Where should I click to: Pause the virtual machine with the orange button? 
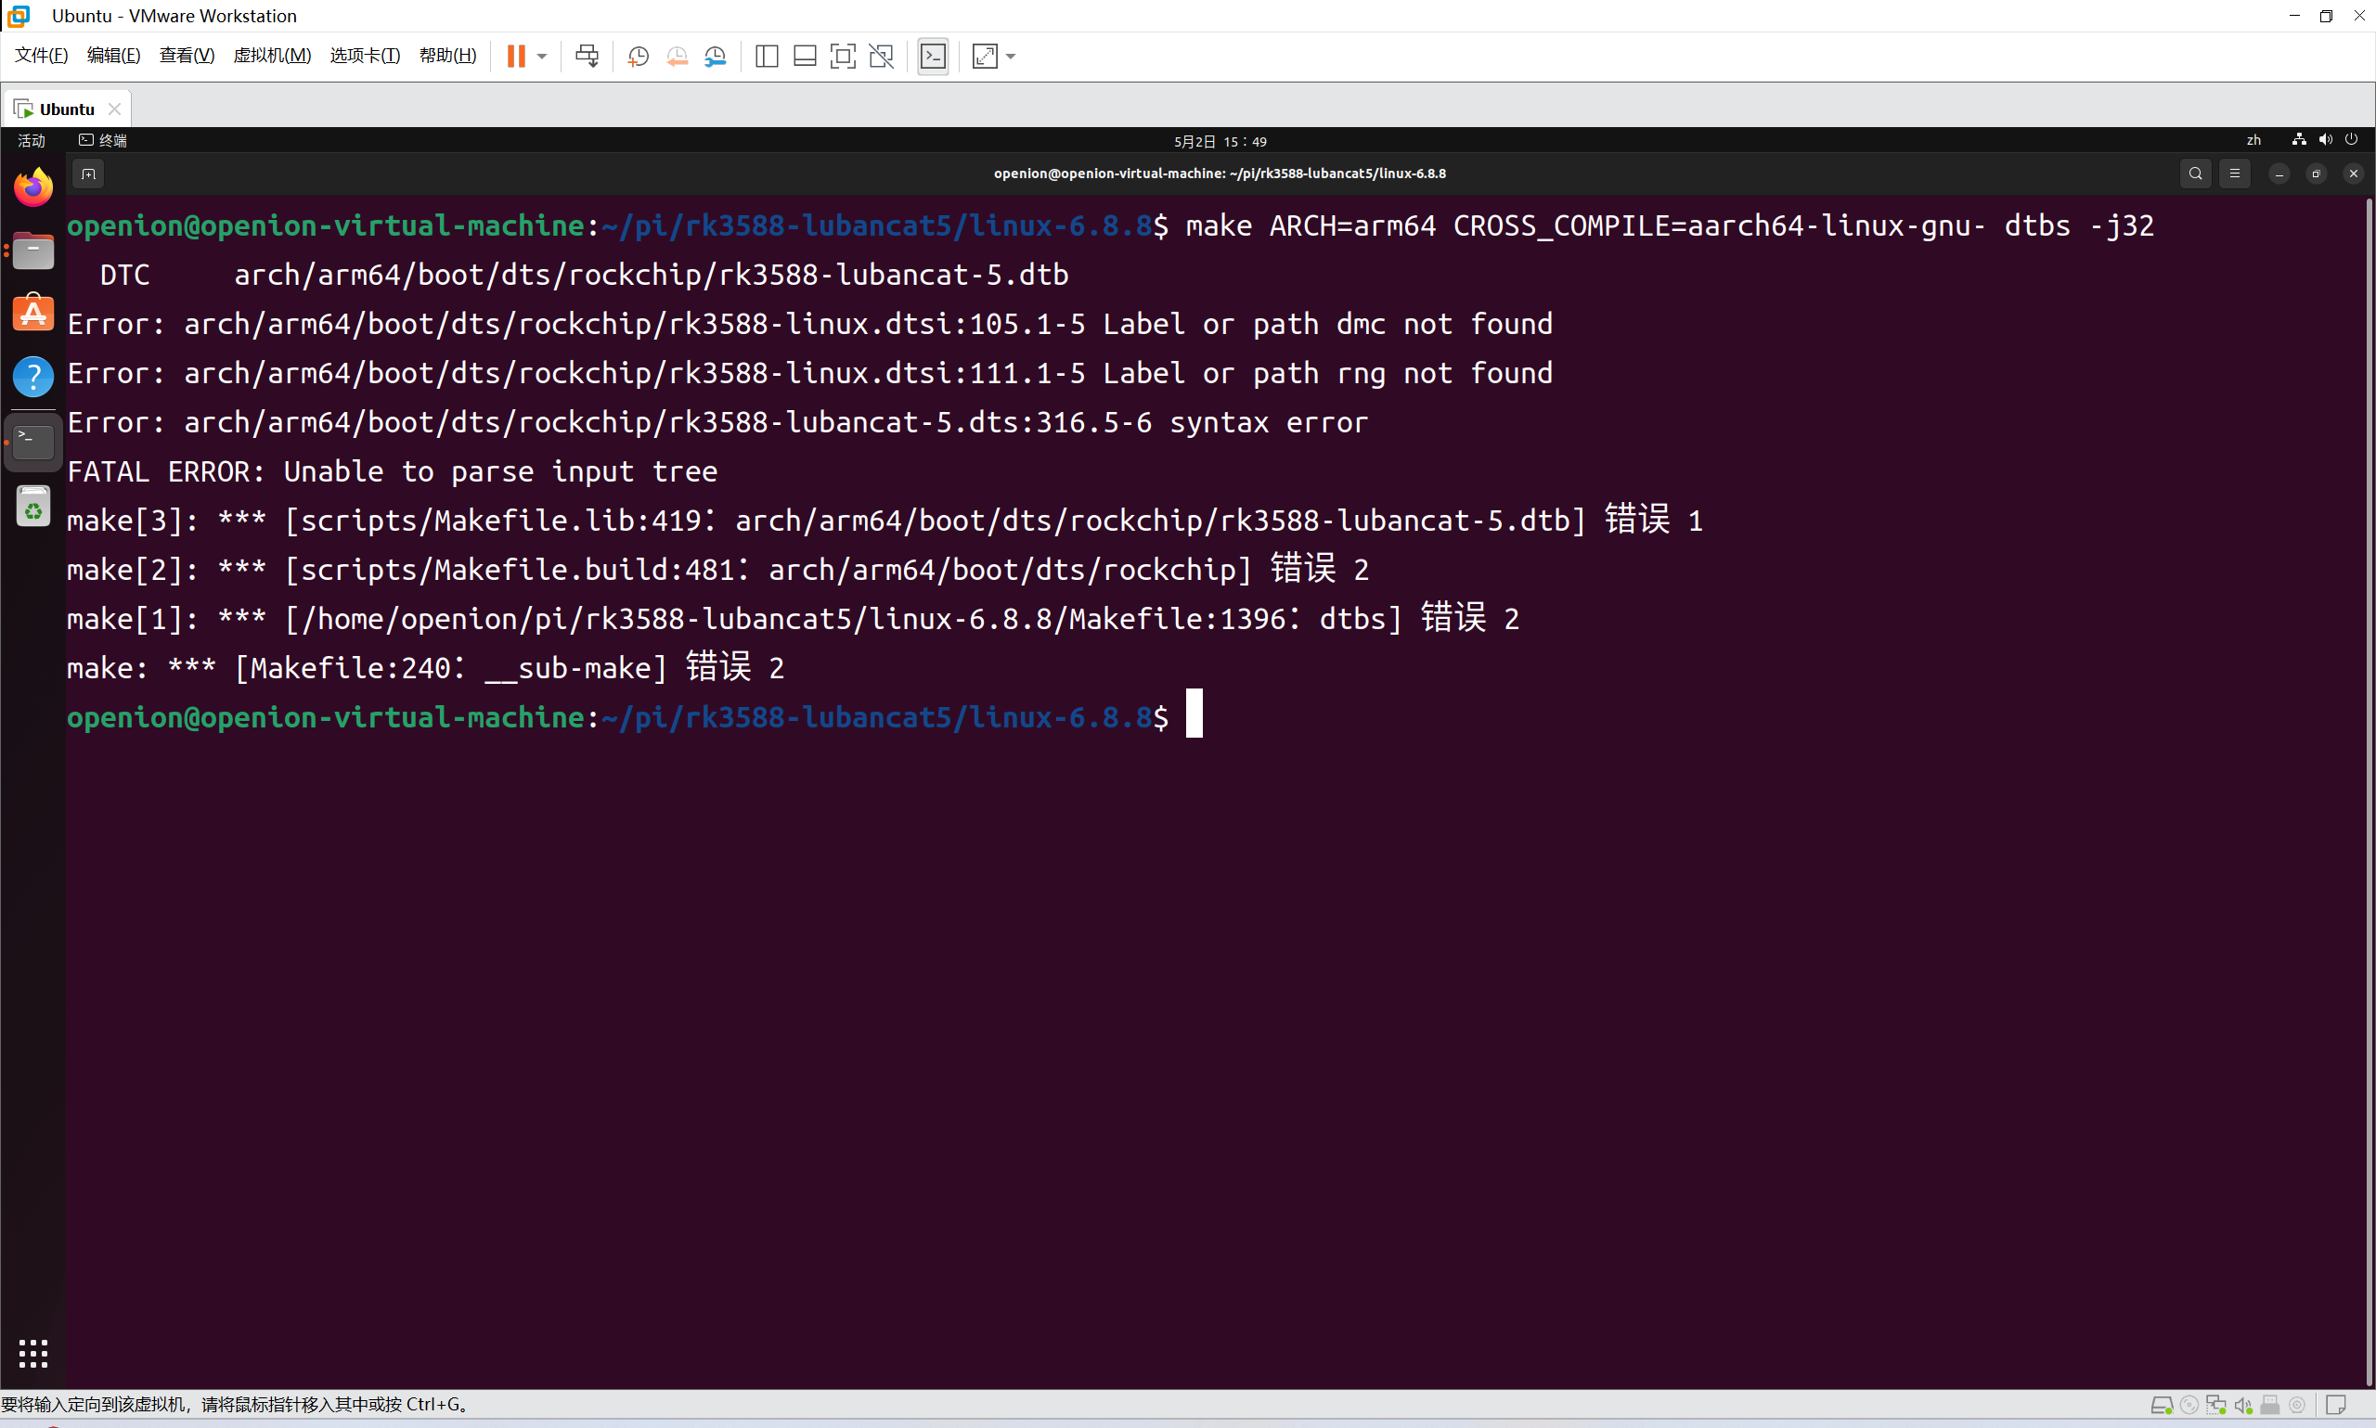click(x=516, y=56)
